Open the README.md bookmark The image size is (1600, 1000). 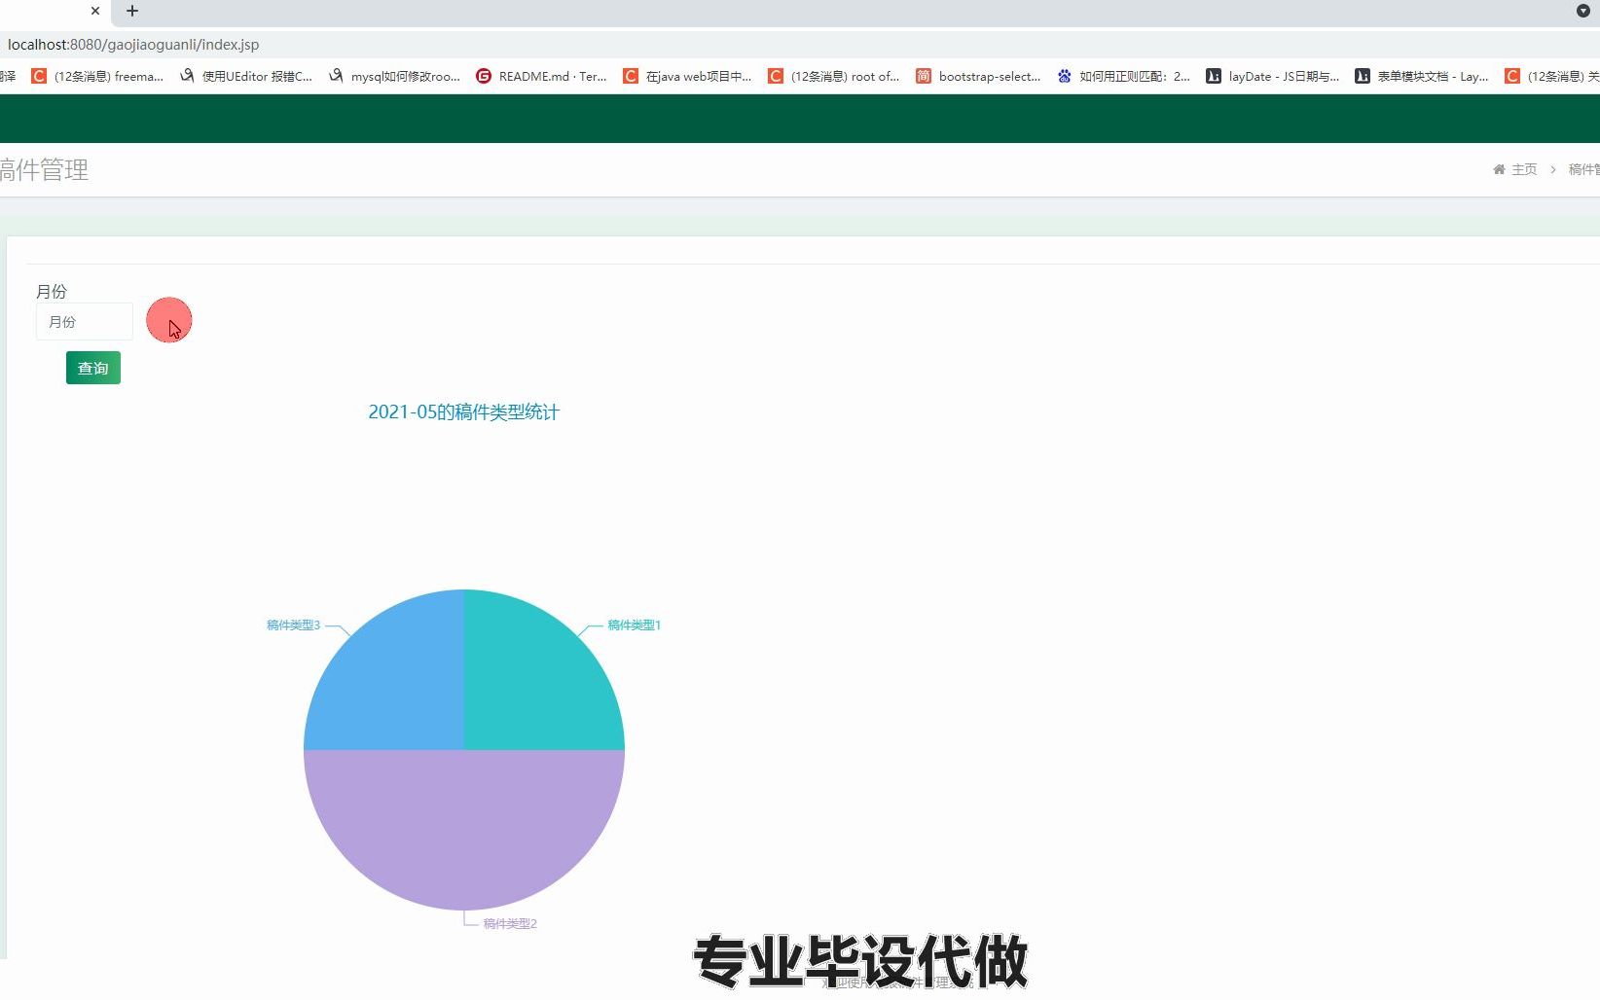tap(541, 76)
